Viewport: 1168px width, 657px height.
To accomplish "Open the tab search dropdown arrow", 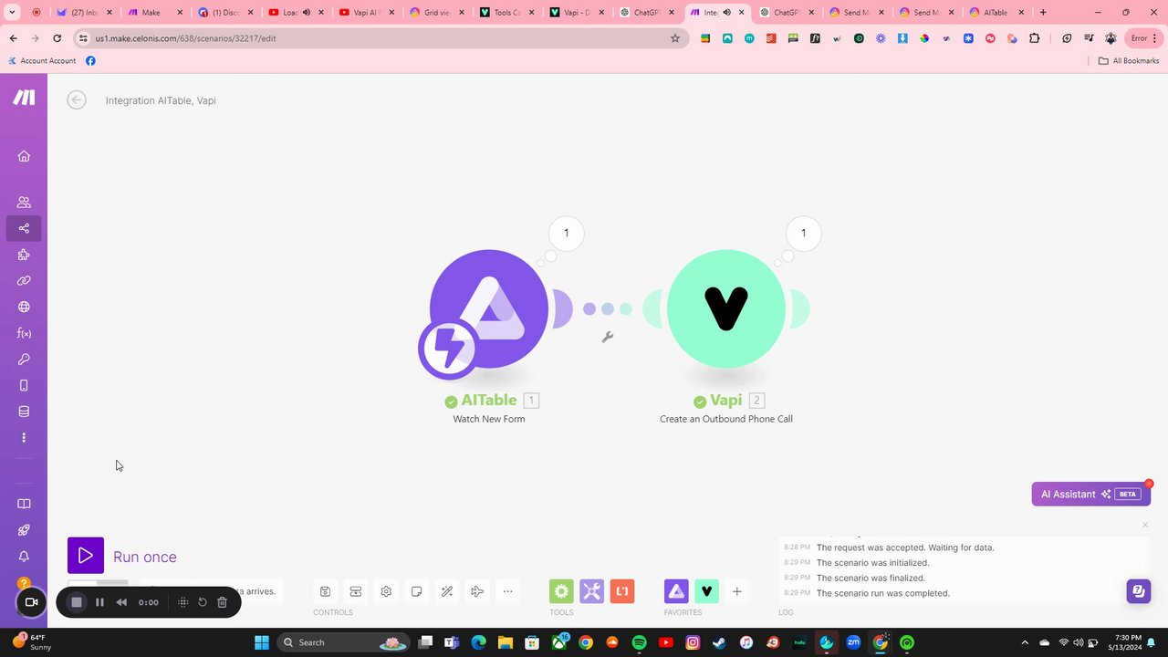I will pyautogui.click(x=13, y=13).
